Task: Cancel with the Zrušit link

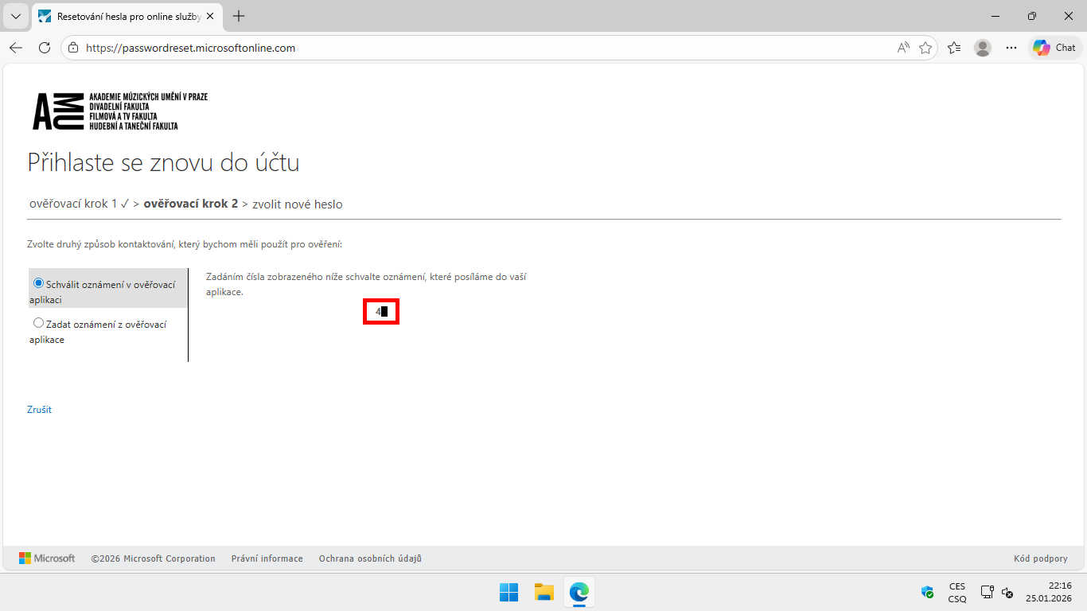Action: coord(39,409)
